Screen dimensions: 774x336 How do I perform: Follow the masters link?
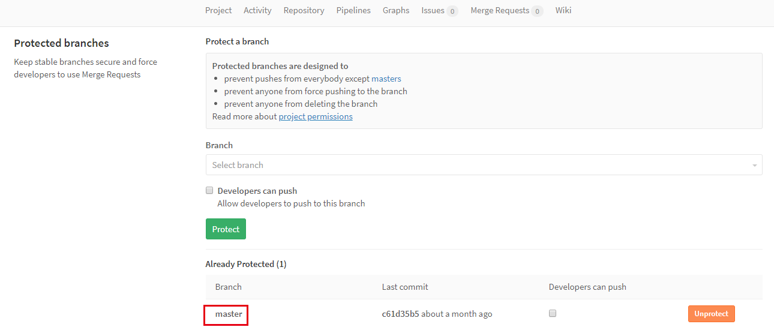click(386, 79)
